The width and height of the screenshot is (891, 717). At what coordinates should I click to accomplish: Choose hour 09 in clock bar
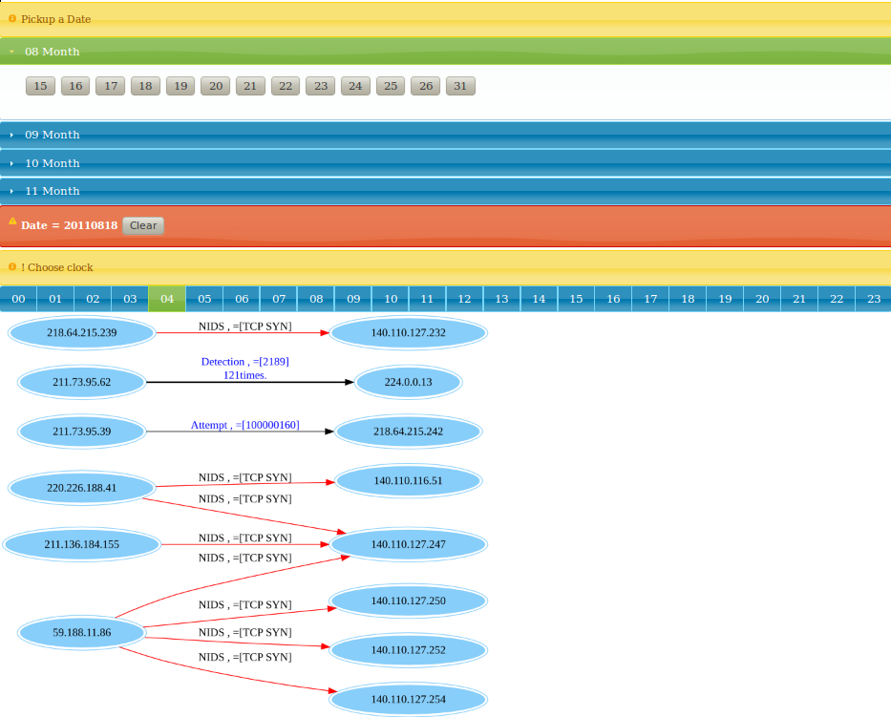pos(353,299)
